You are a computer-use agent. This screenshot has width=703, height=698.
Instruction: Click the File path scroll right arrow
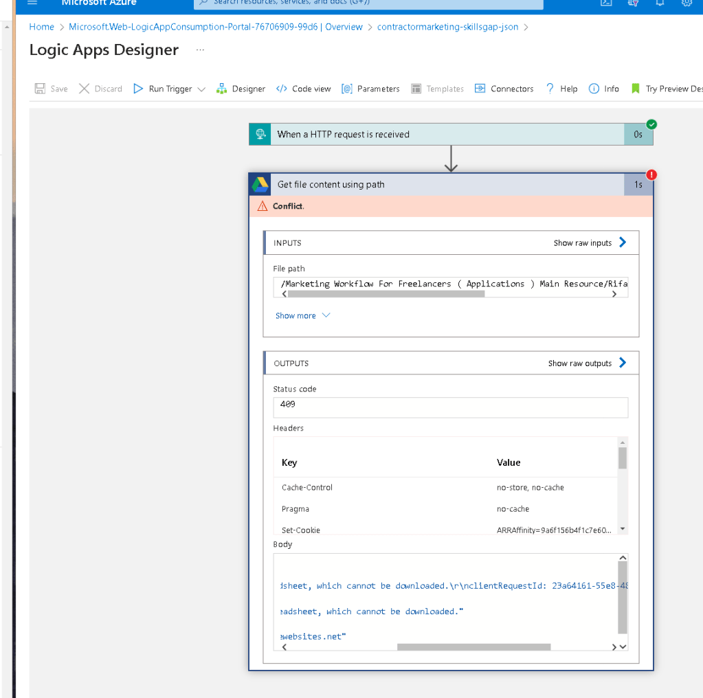coord(614,294)
